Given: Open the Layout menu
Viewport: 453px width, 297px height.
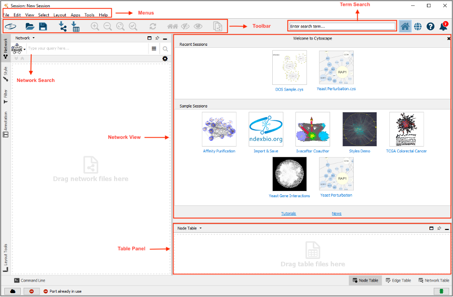Looking at the screenshot, I should (60, 15).
